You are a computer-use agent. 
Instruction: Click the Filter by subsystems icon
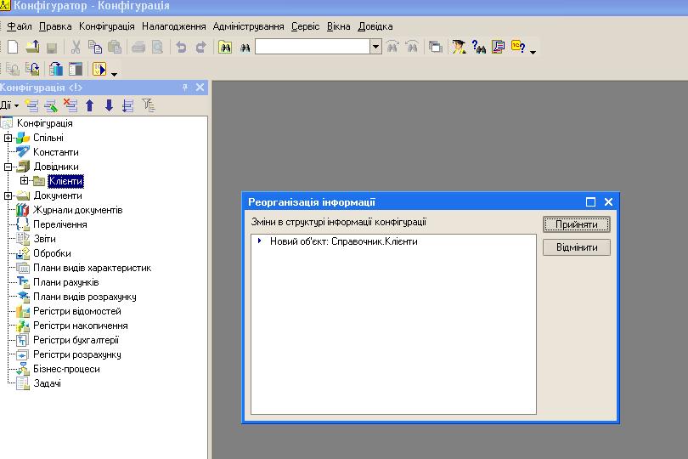pyautogui.click(x=149, y=105)
